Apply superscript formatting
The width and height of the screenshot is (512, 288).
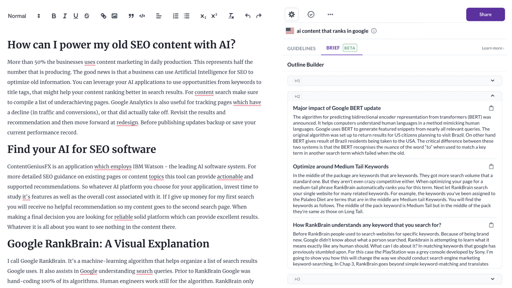point(214,16)
